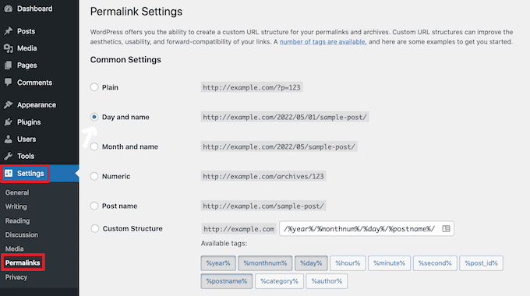Screen dimensions: 530x296
Task: Click the Comments speech bubble icon
Action: pos(9,82)
